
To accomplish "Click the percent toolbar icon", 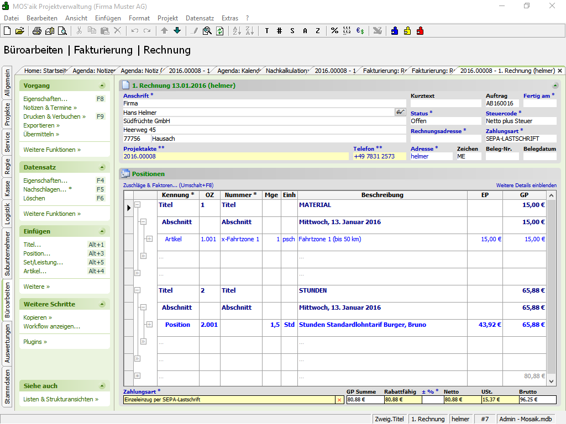I will [334, 31].
